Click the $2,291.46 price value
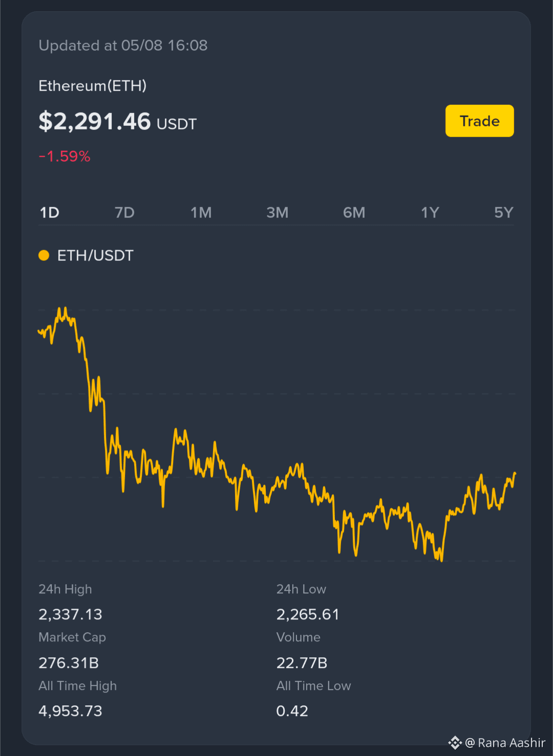This screenshot has width=553, height=756. coord(95,122)
